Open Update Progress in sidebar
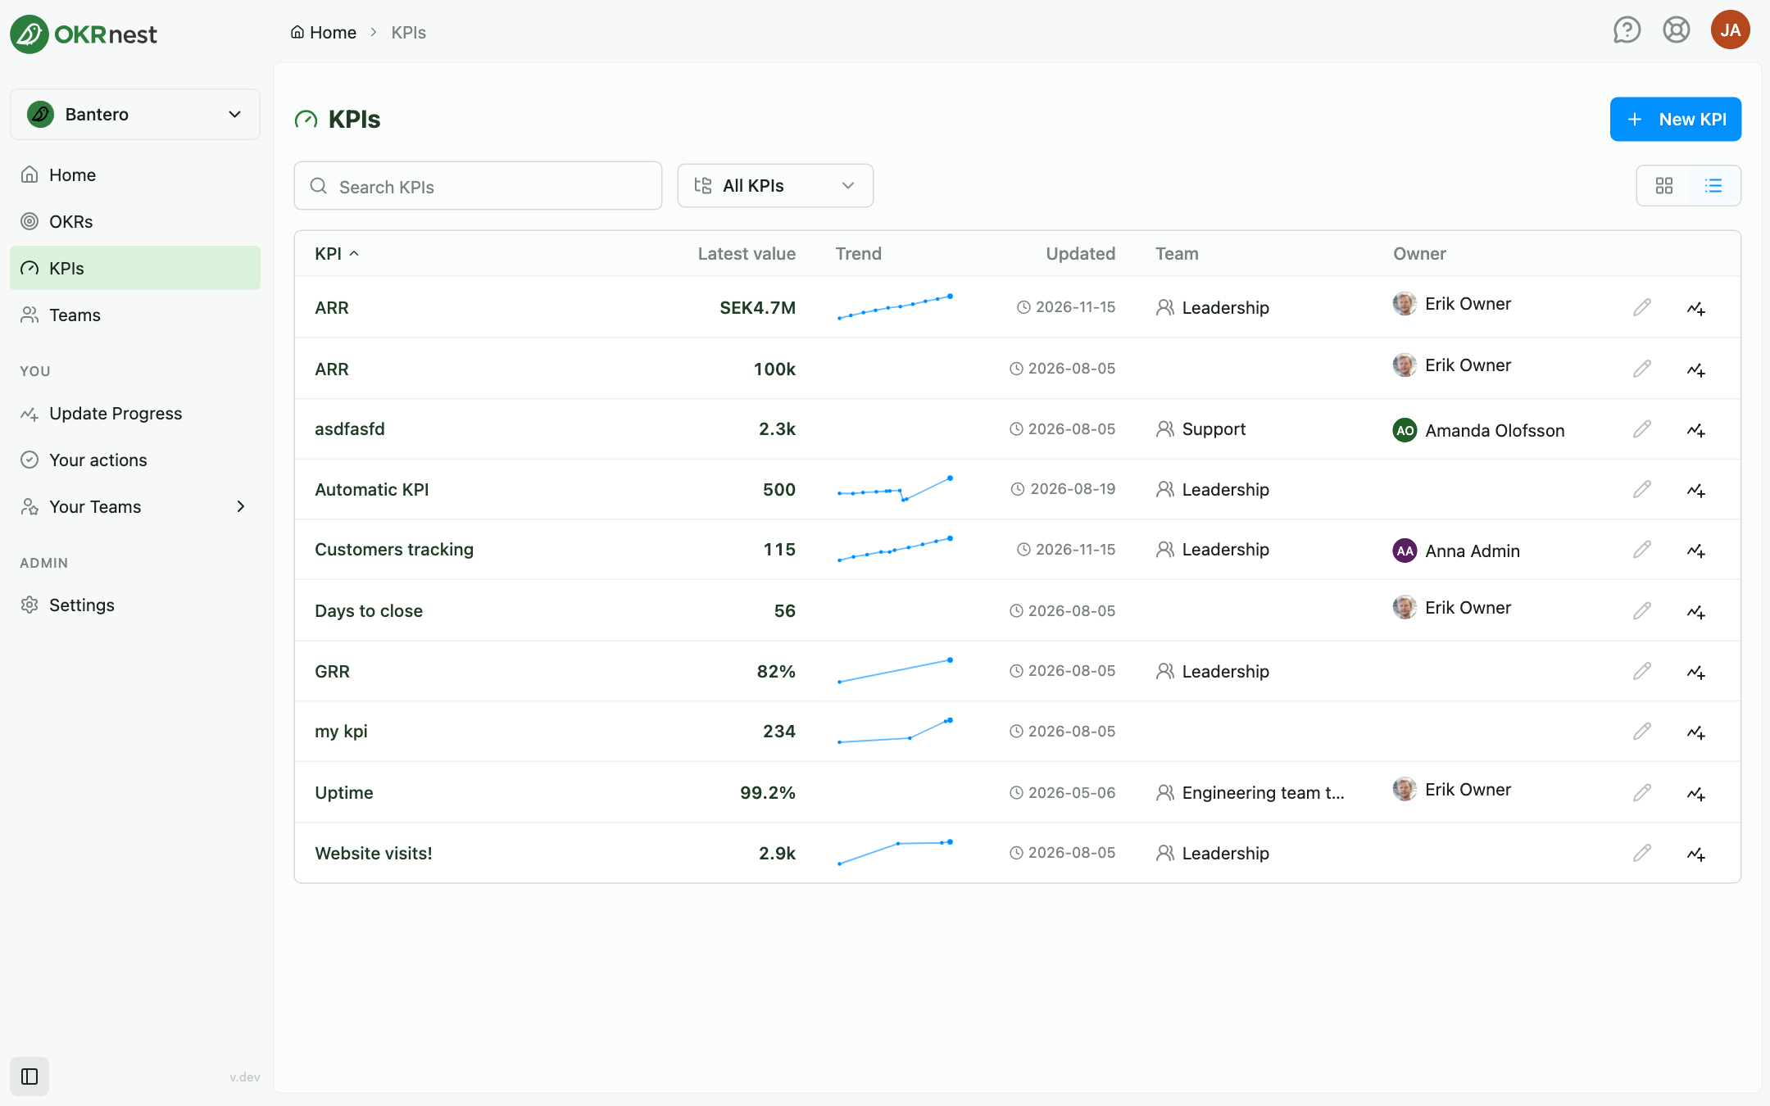1770x1106 pixels. 135,413
